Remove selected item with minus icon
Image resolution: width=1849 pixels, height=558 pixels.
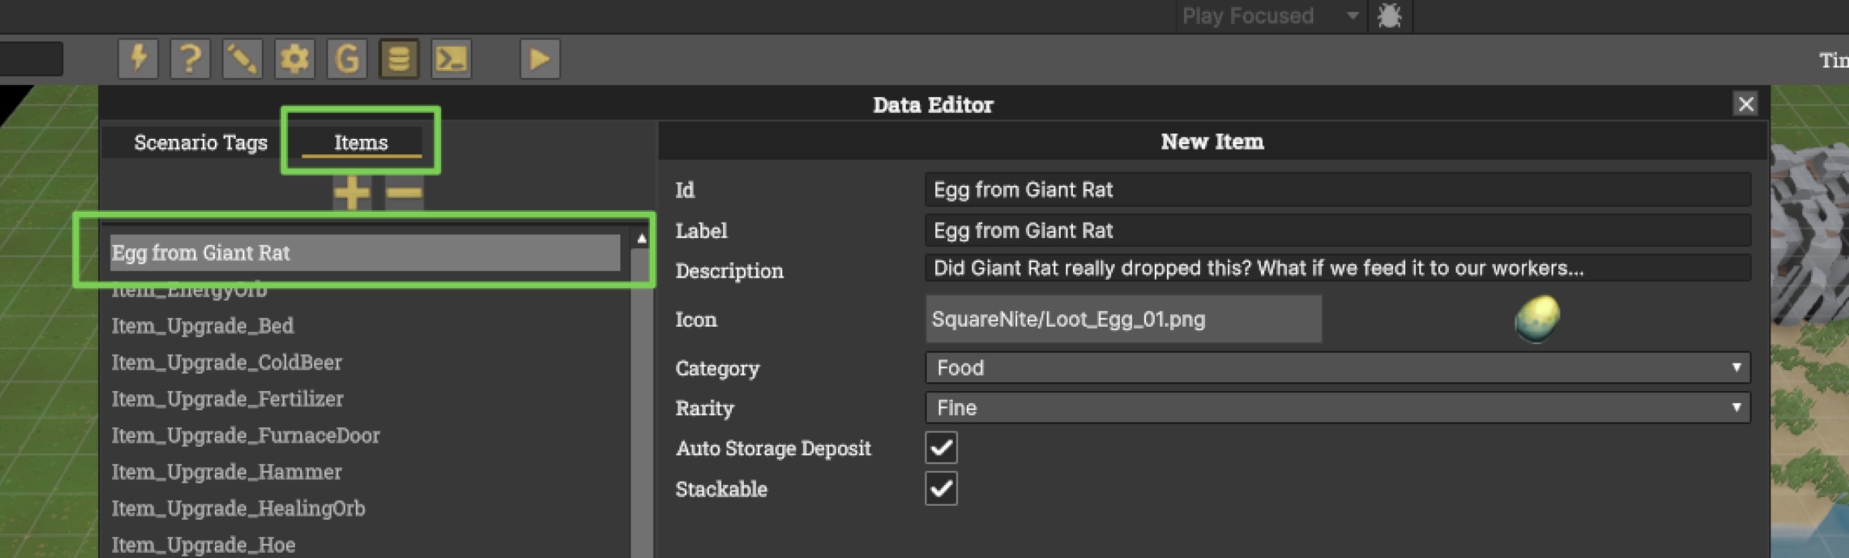pyautogui.click(x=404, y=192)
